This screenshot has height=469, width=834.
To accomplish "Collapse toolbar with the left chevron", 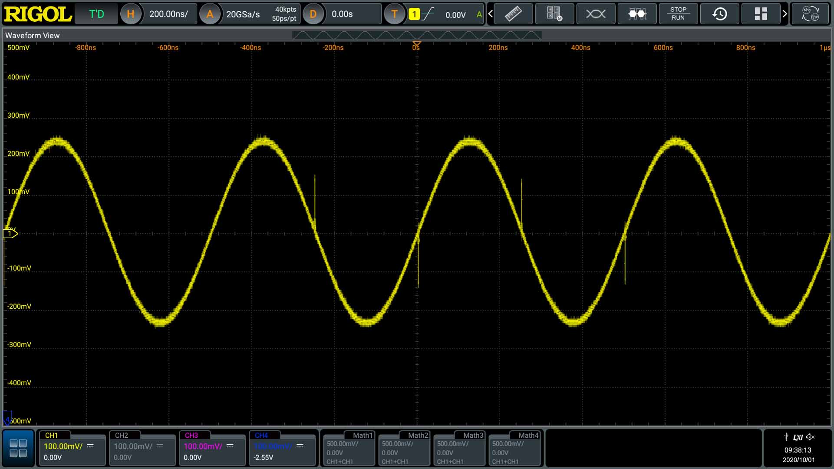I will point(490,13).
